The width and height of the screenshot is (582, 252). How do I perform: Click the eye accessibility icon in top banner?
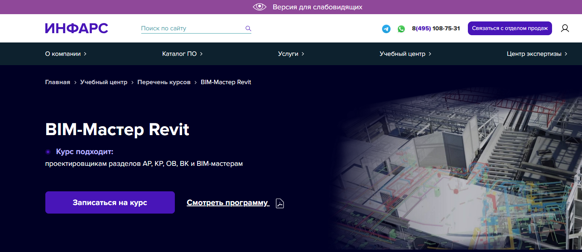click(259, 7)
